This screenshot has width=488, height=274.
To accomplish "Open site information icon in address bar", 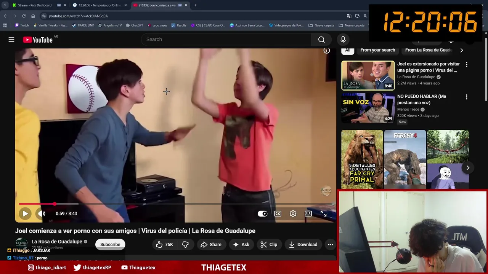I will (44, 16).
